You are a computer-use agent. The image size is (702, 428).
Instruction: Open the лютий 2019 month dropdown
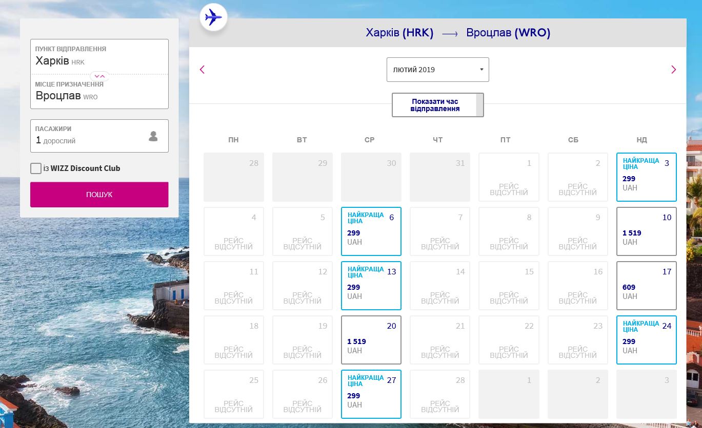(x=437, y=70)
